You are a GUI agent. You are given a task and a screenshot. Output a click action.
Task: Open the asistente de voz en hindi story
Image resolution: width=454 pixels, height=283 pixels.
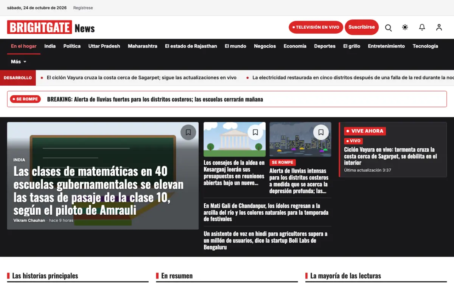(x=266, y=240)
